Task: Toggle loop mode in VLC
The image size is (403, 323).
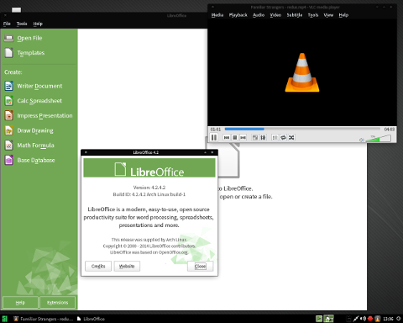Action: [x=283, y=137]
